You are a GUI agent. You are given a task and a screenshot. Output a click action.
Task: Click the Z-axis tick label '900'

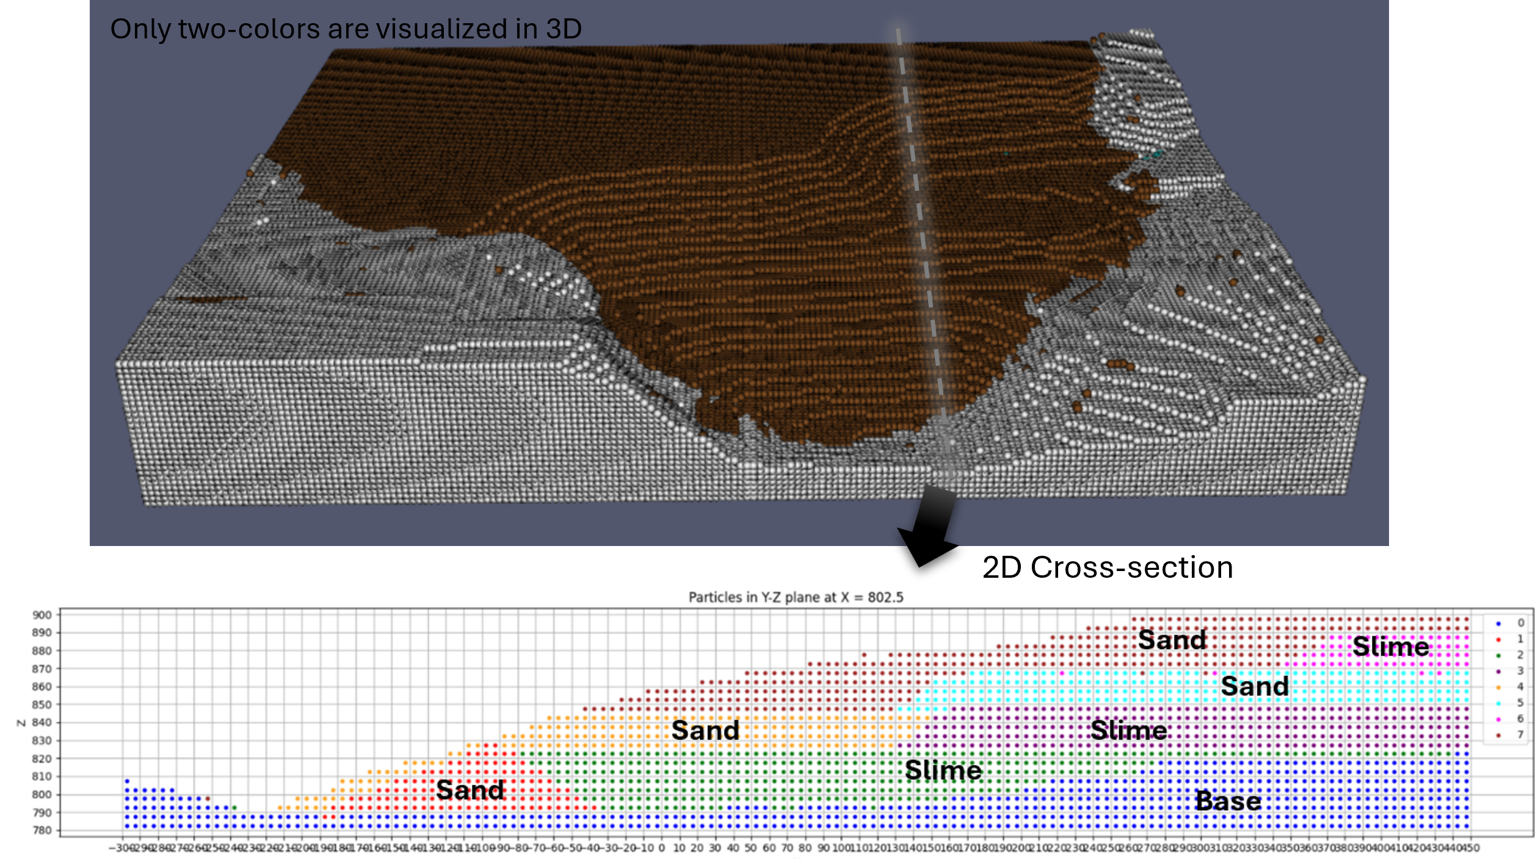coord(42,615)
